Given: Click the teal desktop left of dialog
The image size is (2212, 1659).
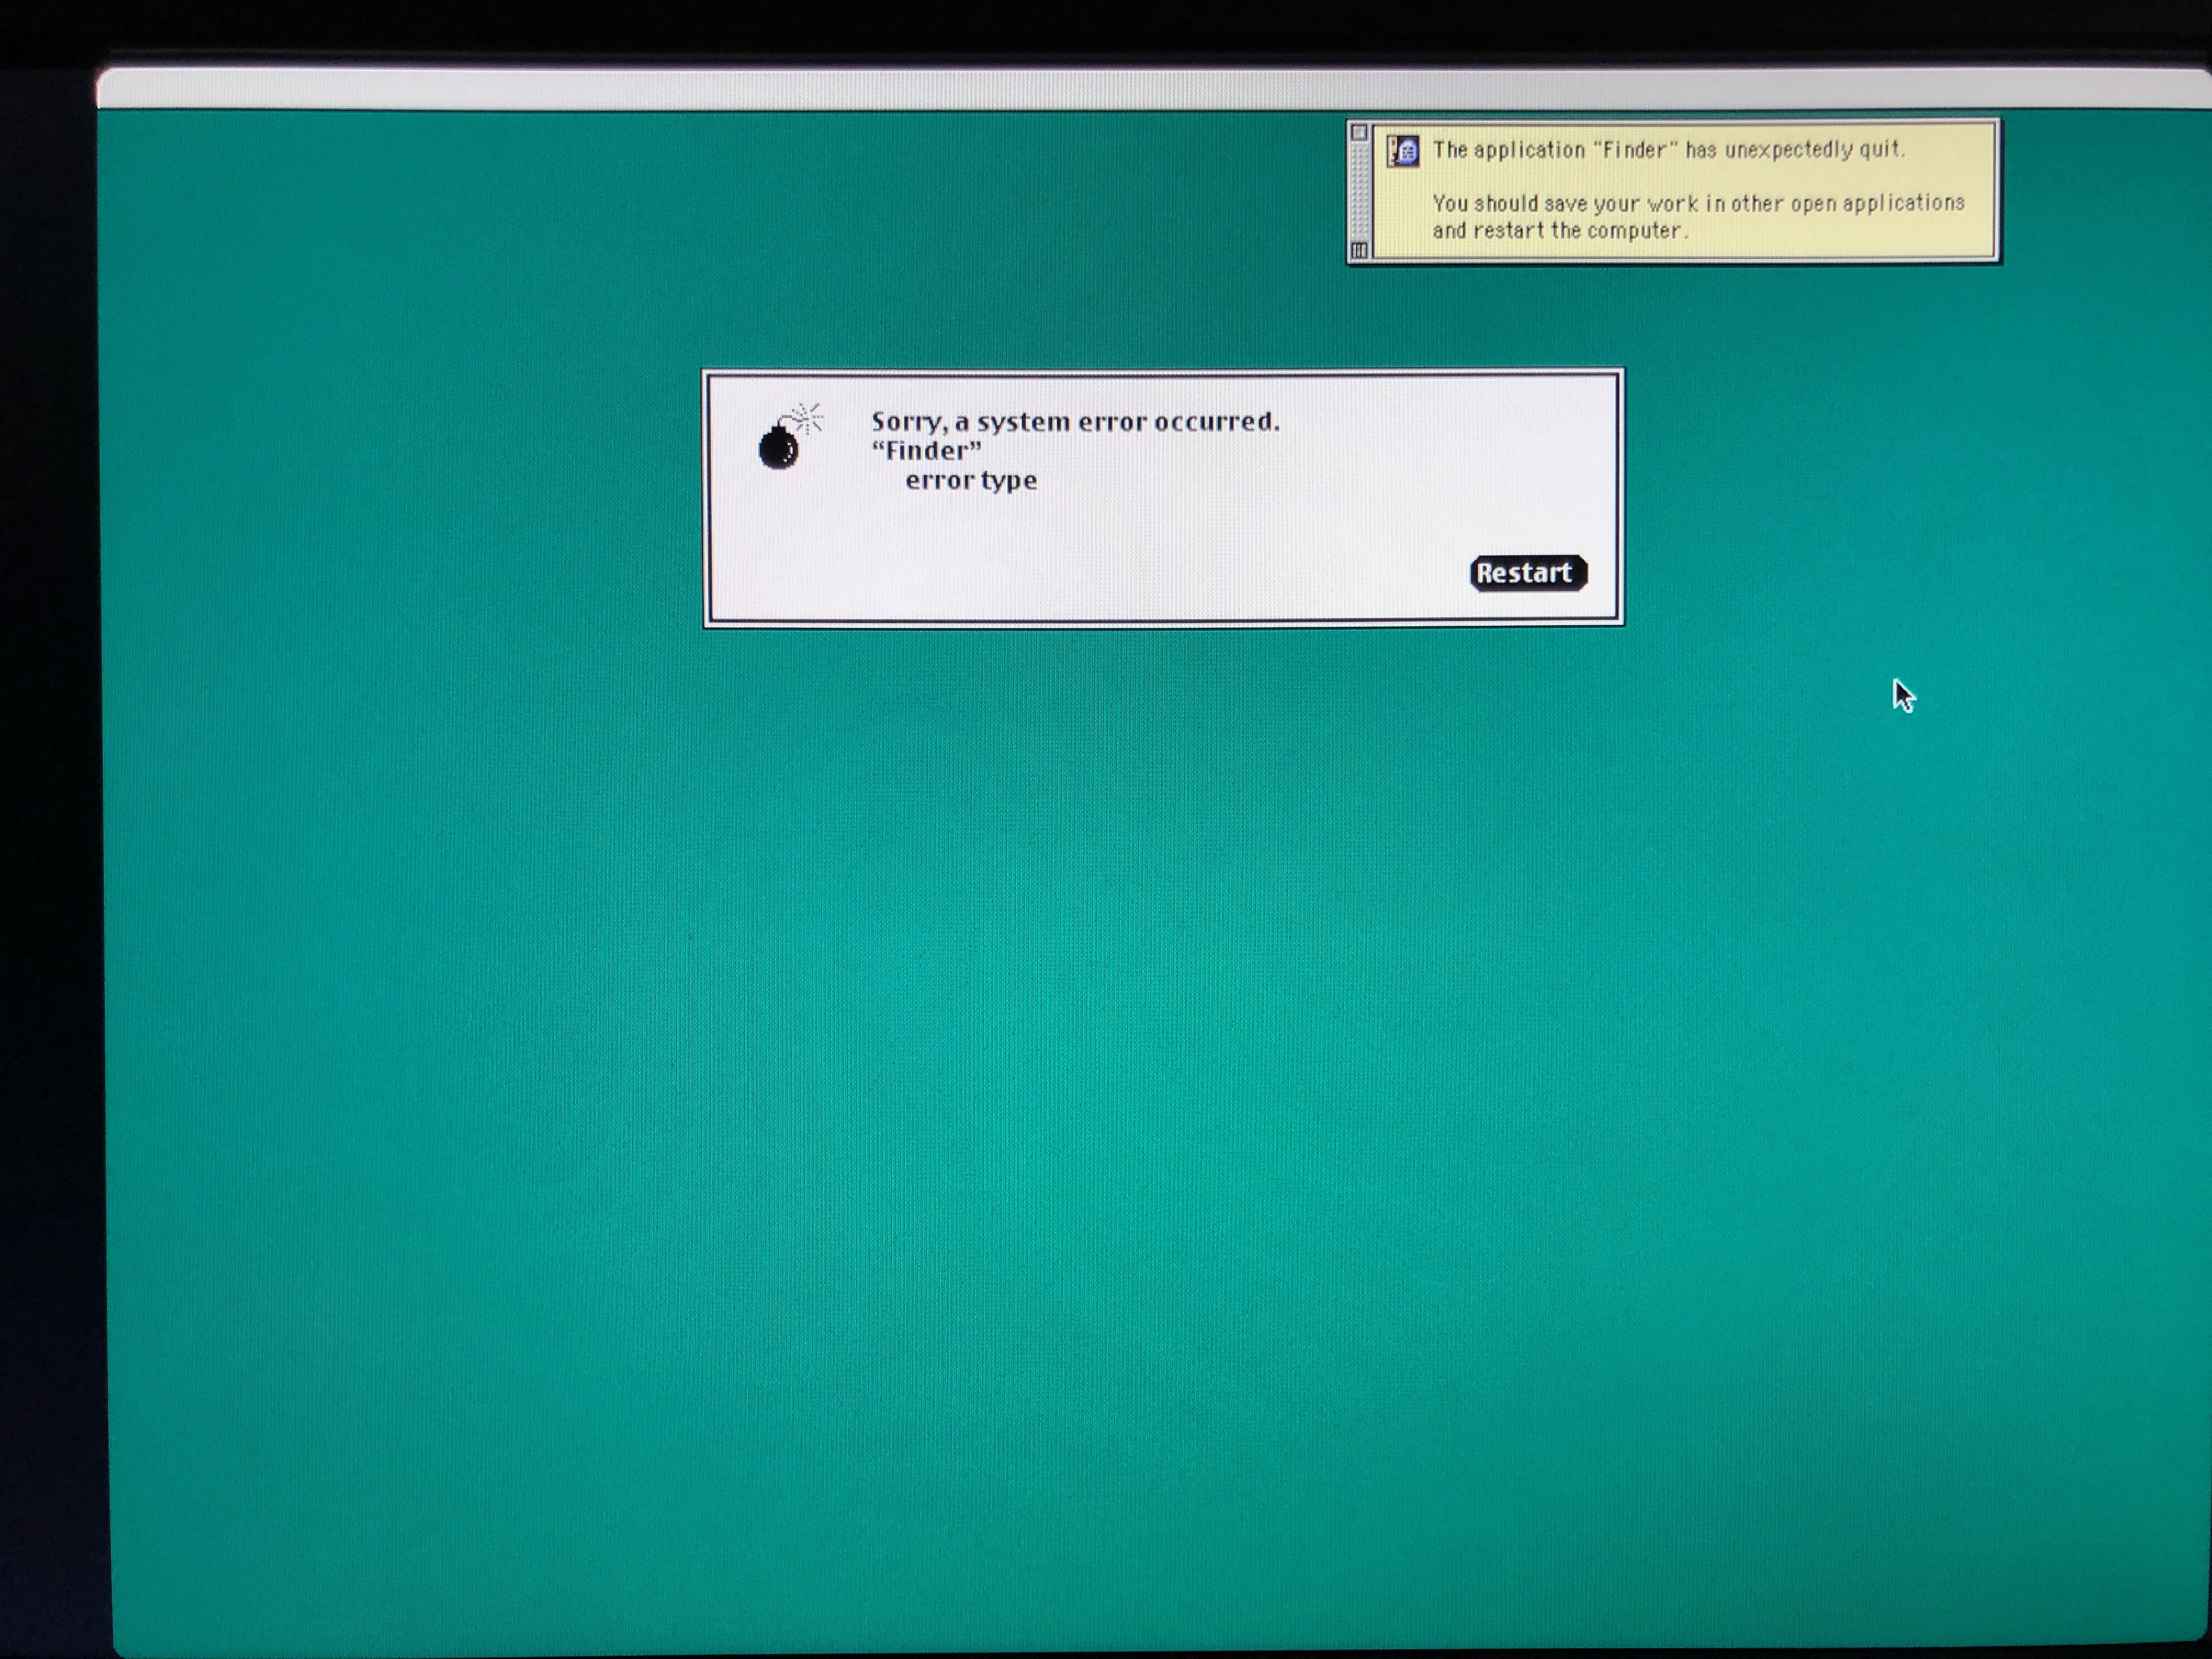Looking at the screenshot, I should [400, 500].
